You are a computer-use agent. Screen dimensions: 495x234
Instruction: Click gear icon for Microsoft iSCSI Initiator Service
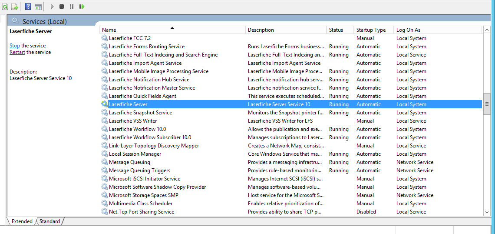(x=104, y=179)
